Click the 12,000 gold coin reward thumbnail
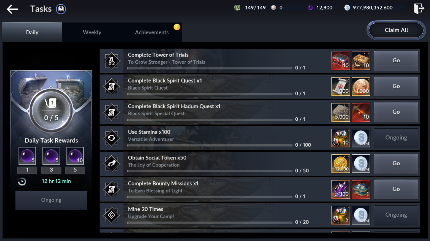Viewport: 430px width, 241px height. [x=341, y=163]
